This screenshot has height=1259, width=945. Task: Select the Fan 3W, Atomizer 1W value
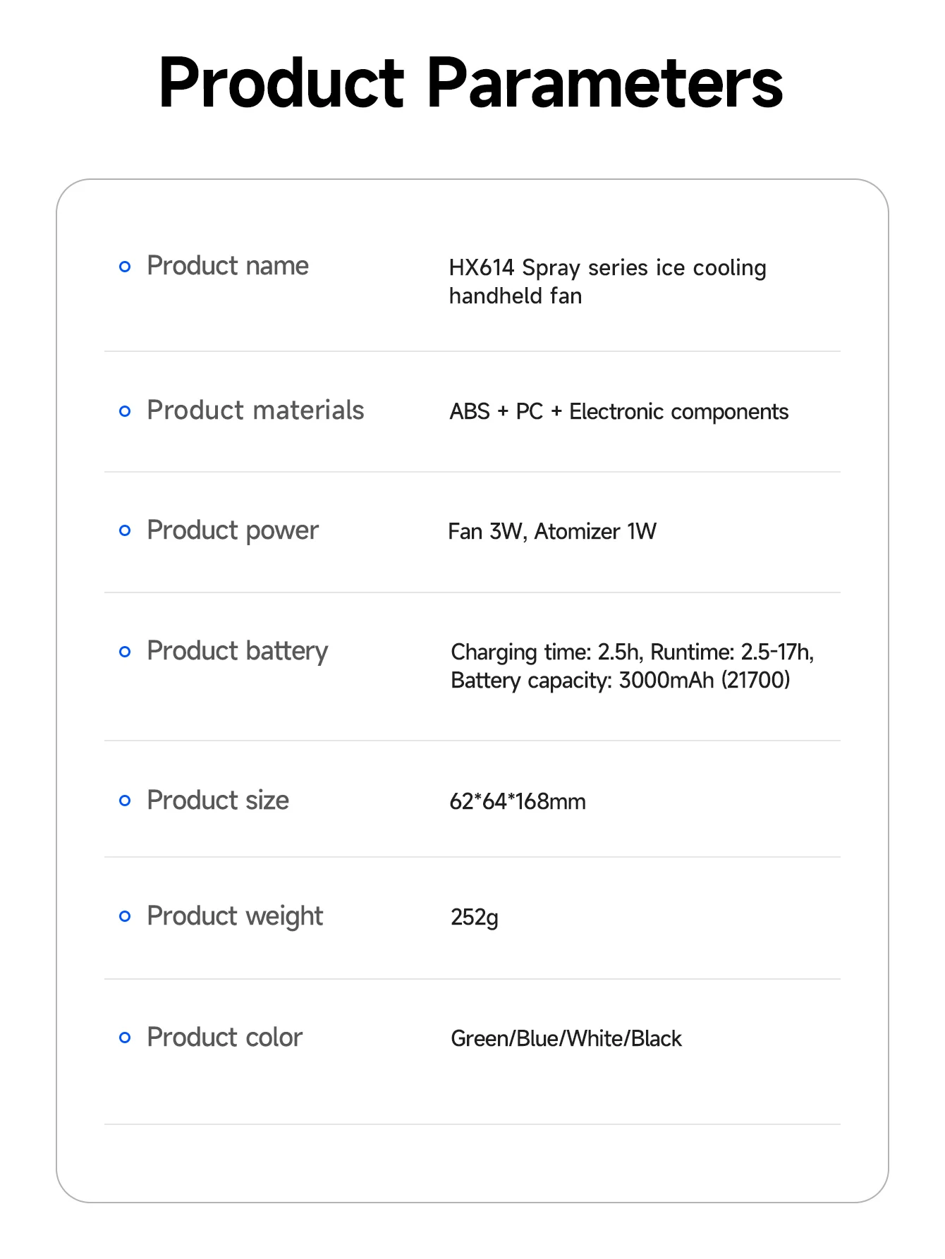point(552,531)
